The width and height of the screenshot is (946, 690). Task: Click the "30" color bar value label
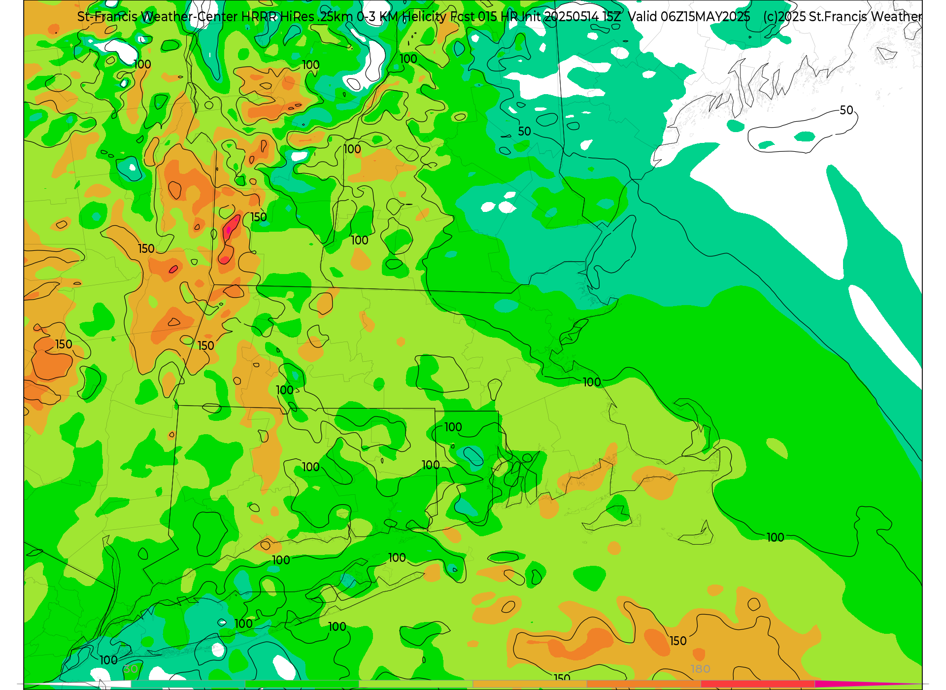click(131, 669)
